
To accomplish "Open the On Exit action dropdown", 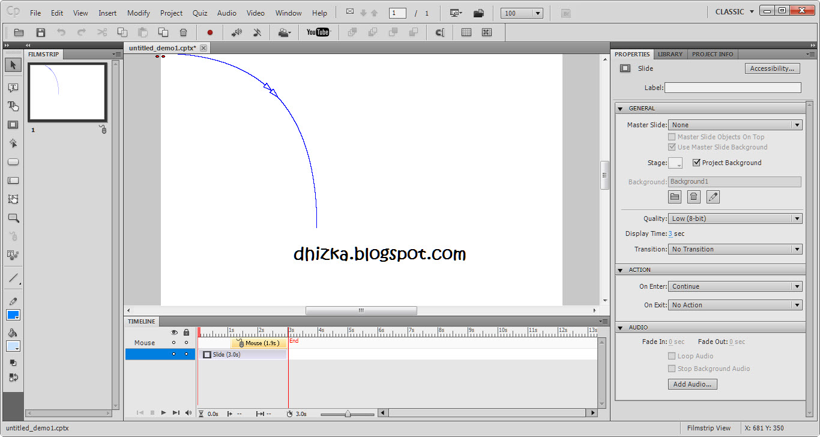I will tap(735, 305).
